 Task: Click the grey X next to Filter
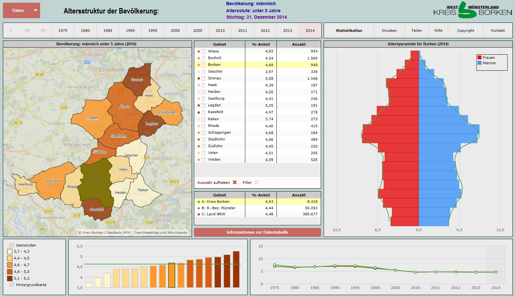257,182
